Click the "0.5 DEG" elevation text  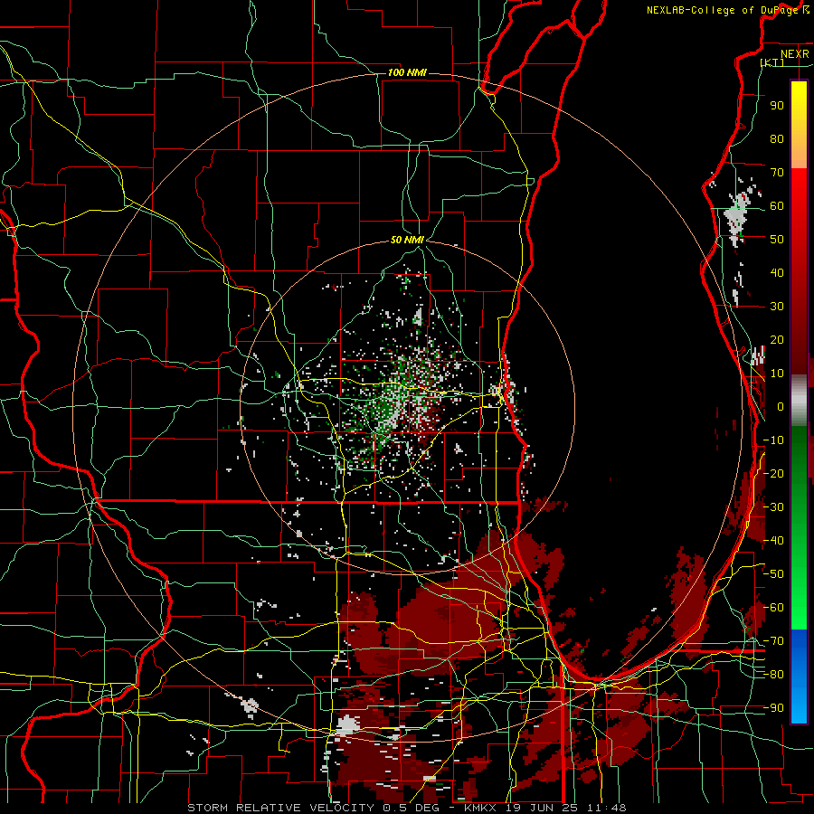click(x=413, y=808)
